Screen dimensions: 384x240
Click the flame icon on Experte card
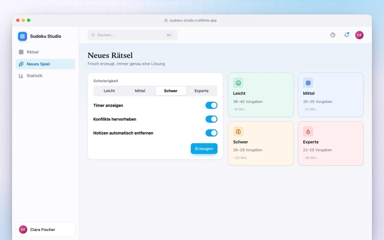(x=308, y=131)
